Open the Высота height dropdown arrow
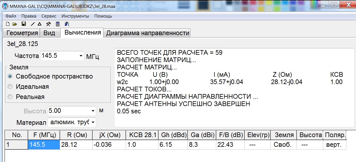356x162 pixels. coord(93,111)
